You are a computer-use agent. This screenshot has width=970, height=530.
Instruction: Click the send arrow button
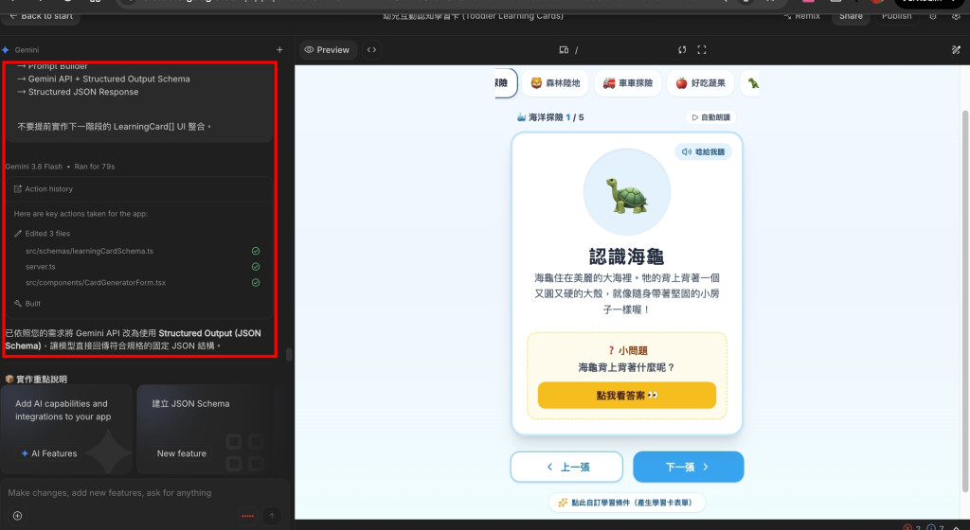coord(272,516)
